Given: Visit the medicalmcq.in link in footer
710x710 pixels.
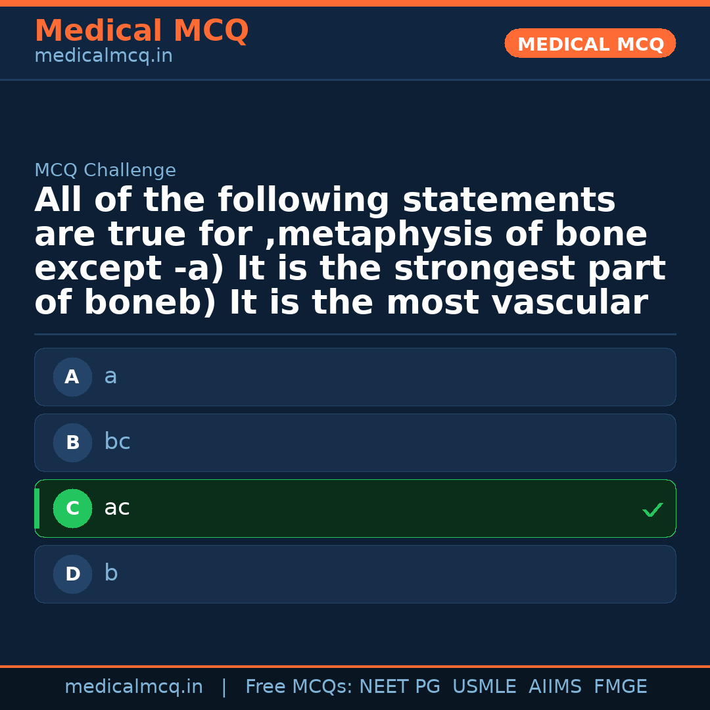Looking at the screenshot, I should point(134,686).
